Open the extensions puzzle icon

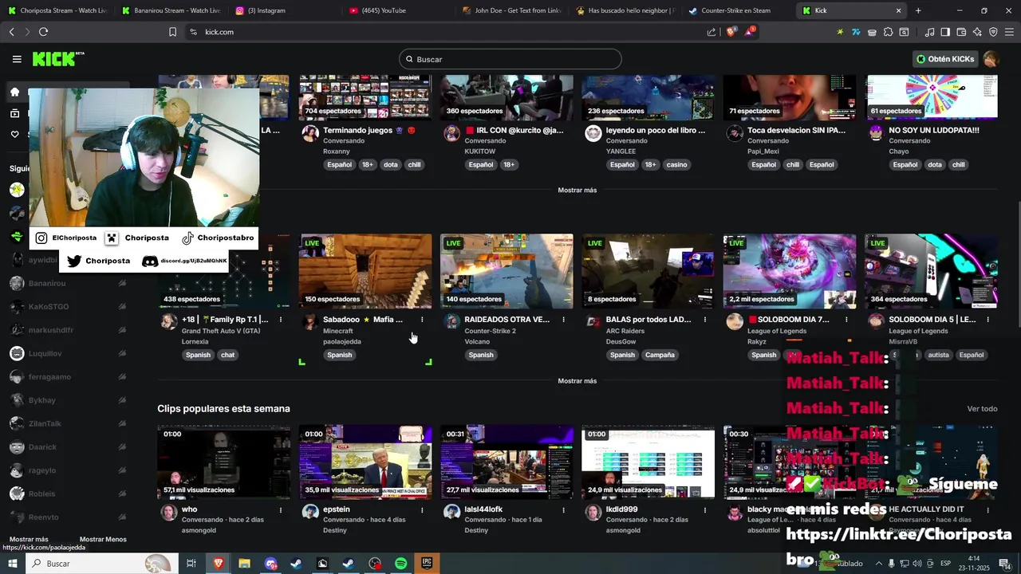(888, 32)
